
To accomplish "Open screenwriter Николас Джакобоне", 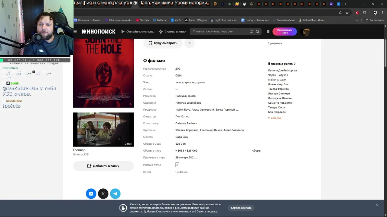I will (x=188, y=103).
